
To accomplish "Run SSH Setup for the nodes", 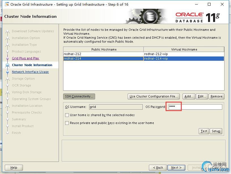I will tap(216, 131).
